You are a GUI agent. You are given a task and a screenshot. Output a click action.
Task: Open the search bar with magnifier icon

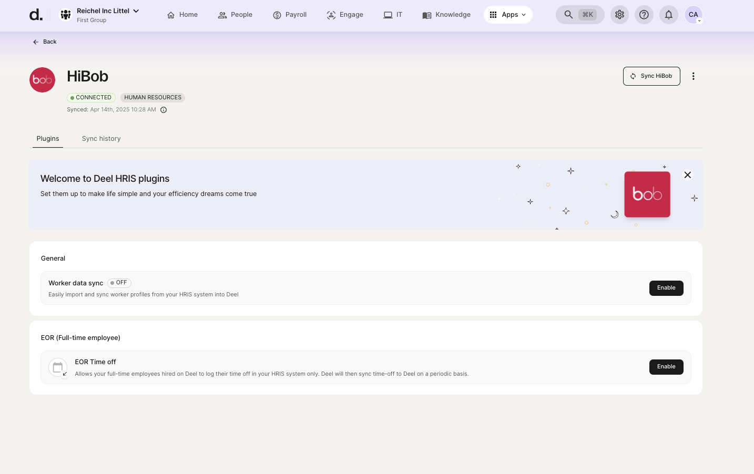click(x=580, y=15)
